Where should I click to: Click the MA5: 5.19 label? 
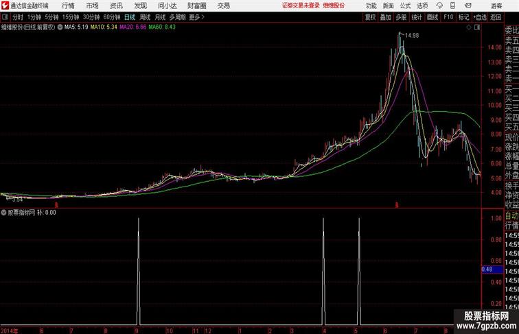click(76, 27)
